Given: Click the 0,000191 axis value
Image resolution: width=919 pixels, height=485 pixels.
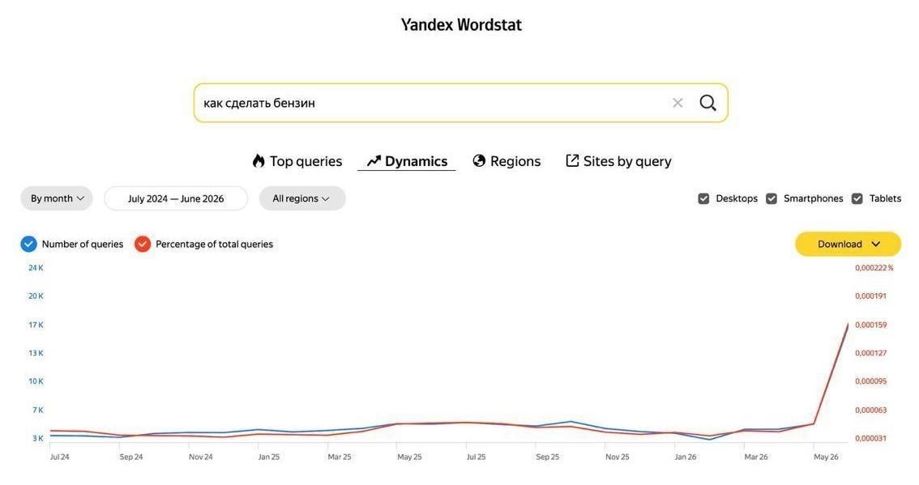Looking at the screenshot, I should tap(871, 296).
